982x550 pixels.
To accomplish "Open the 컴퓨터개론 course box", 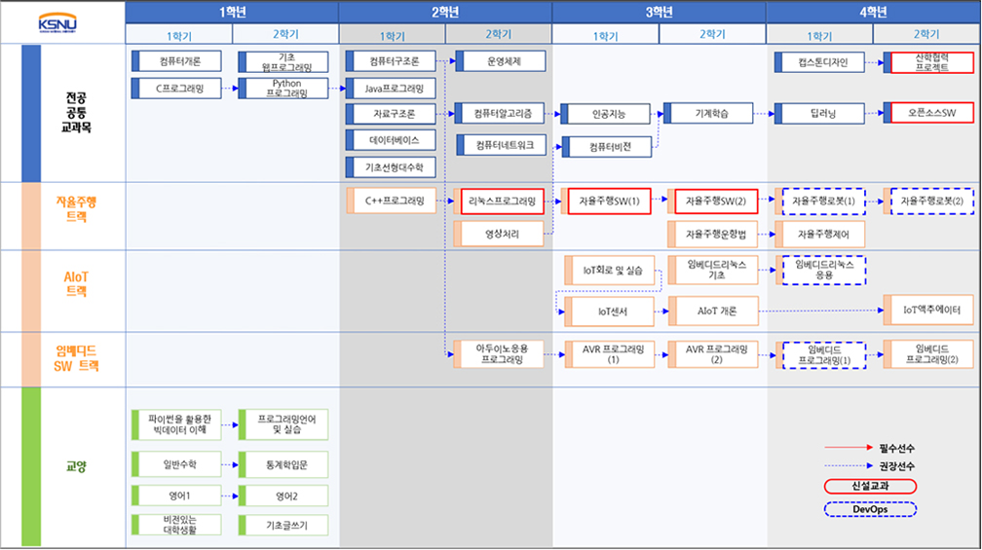I will (x=176, y=61).
